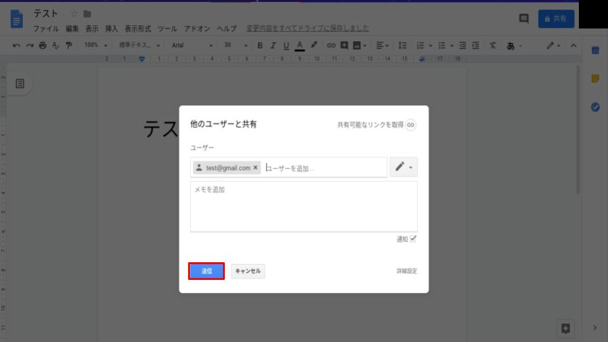Open the Calendar side panel icon
608x342 pixels.
595,51
